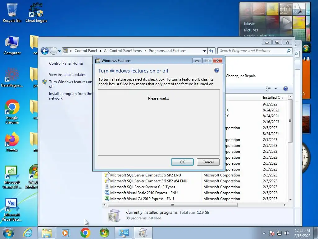This screenshot has height=239, width=318.
Task: Cancel the Windows Features dialog
Action: point(208,162)
